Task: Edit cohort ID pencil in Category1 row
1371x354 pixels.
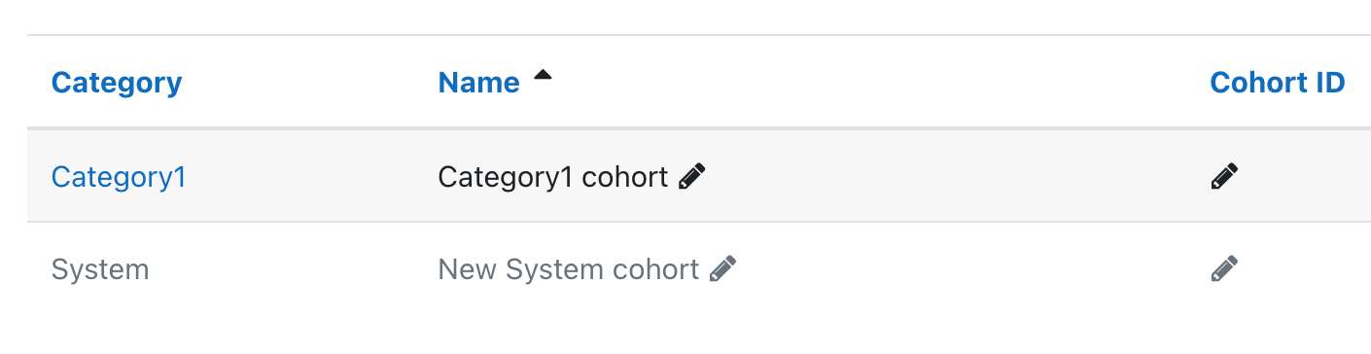Action: click(1224, 176)
